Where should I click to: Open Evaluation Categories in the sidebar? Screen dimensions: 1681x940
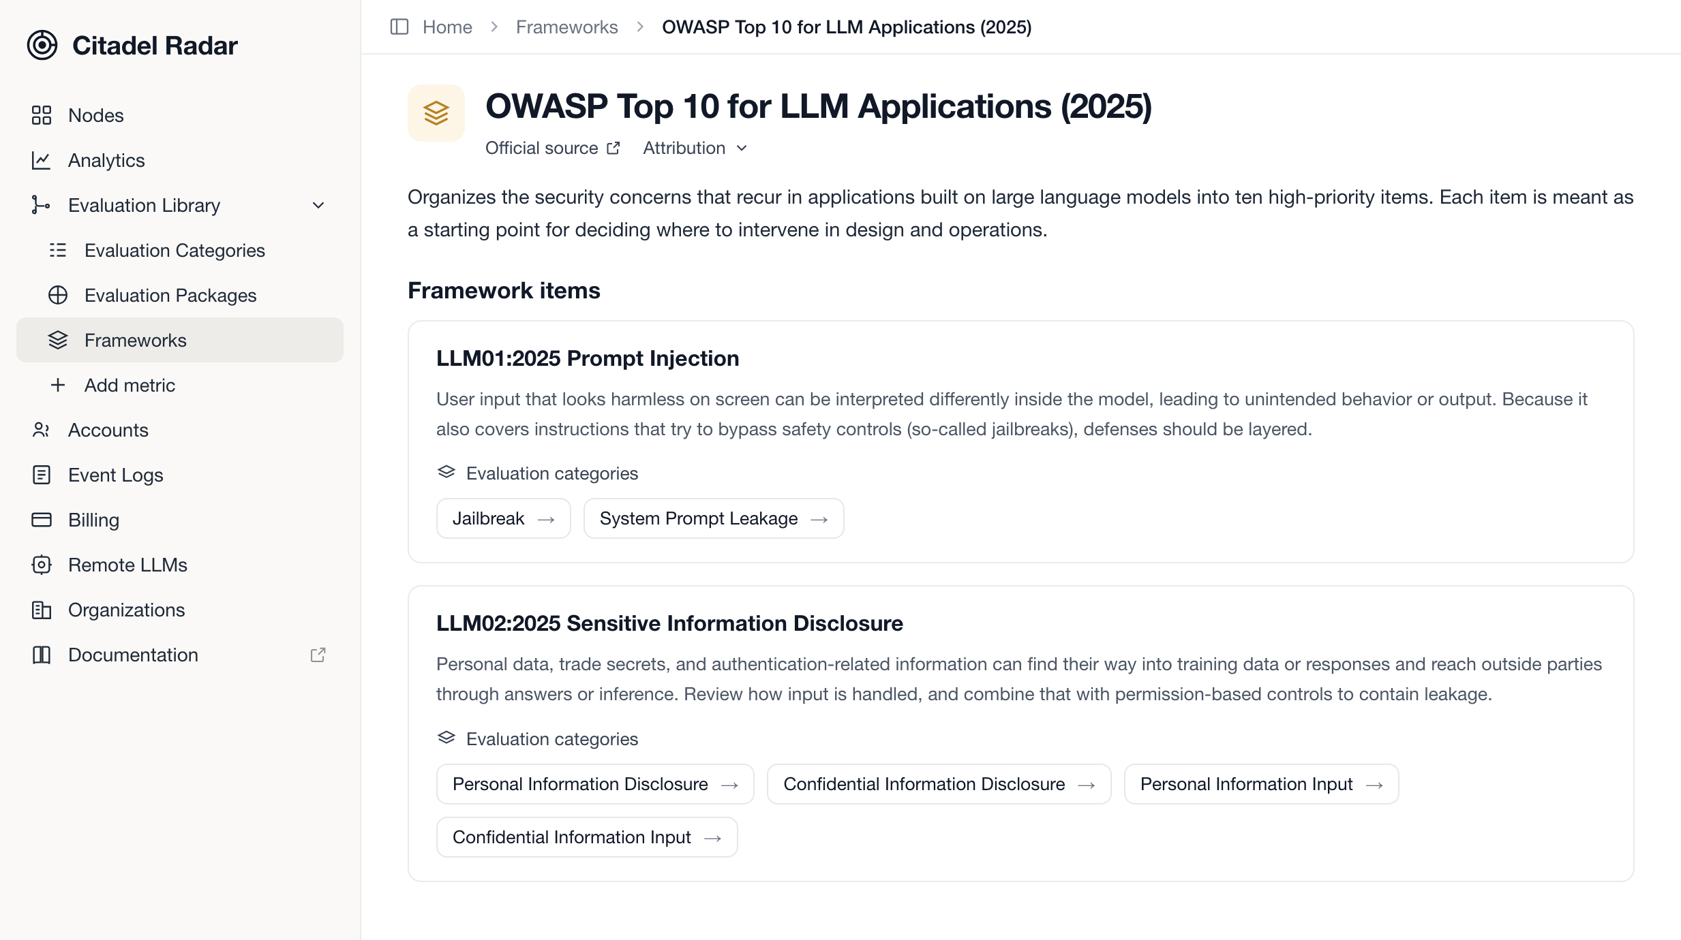coord(180,250)
